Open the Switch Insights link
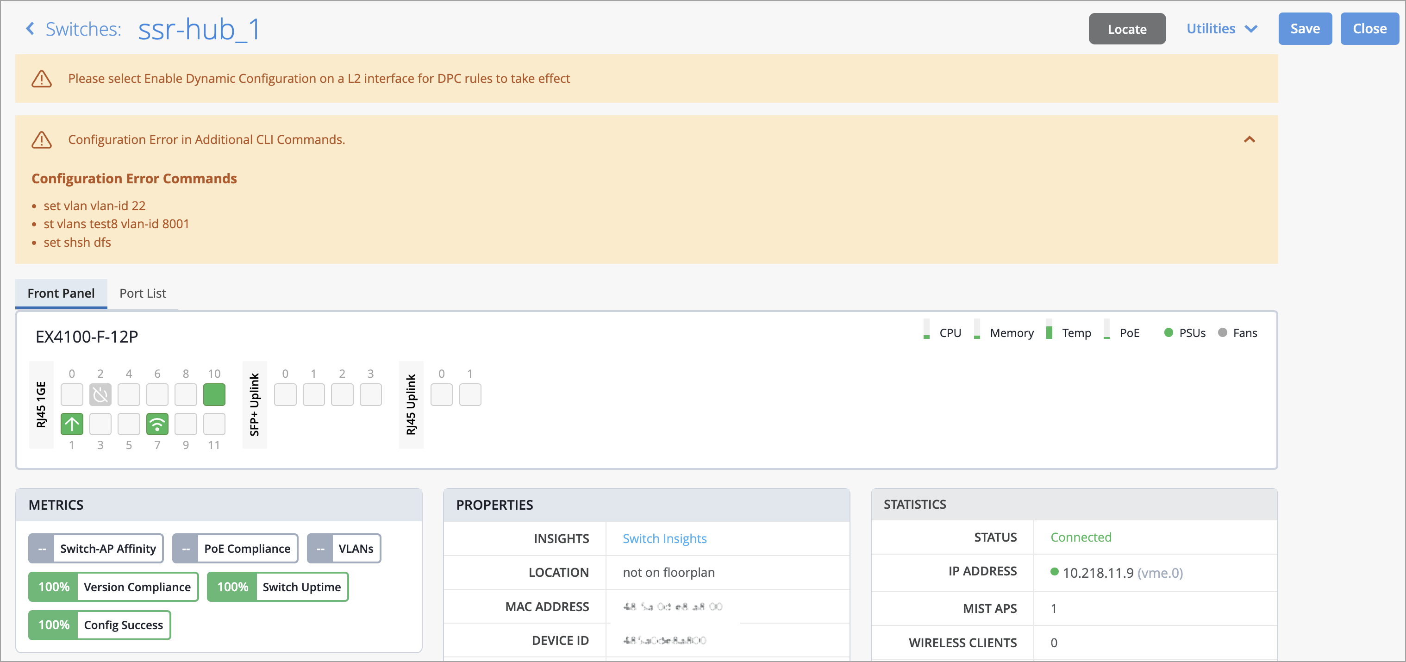Image resolution: width=1406 pixels, height=662 pixels. click(x=664, y=538)
